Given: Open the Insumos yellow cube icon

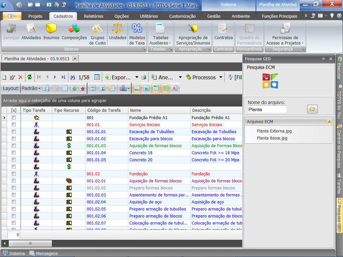Looking at the screenshot, I should tap(51, 32).
